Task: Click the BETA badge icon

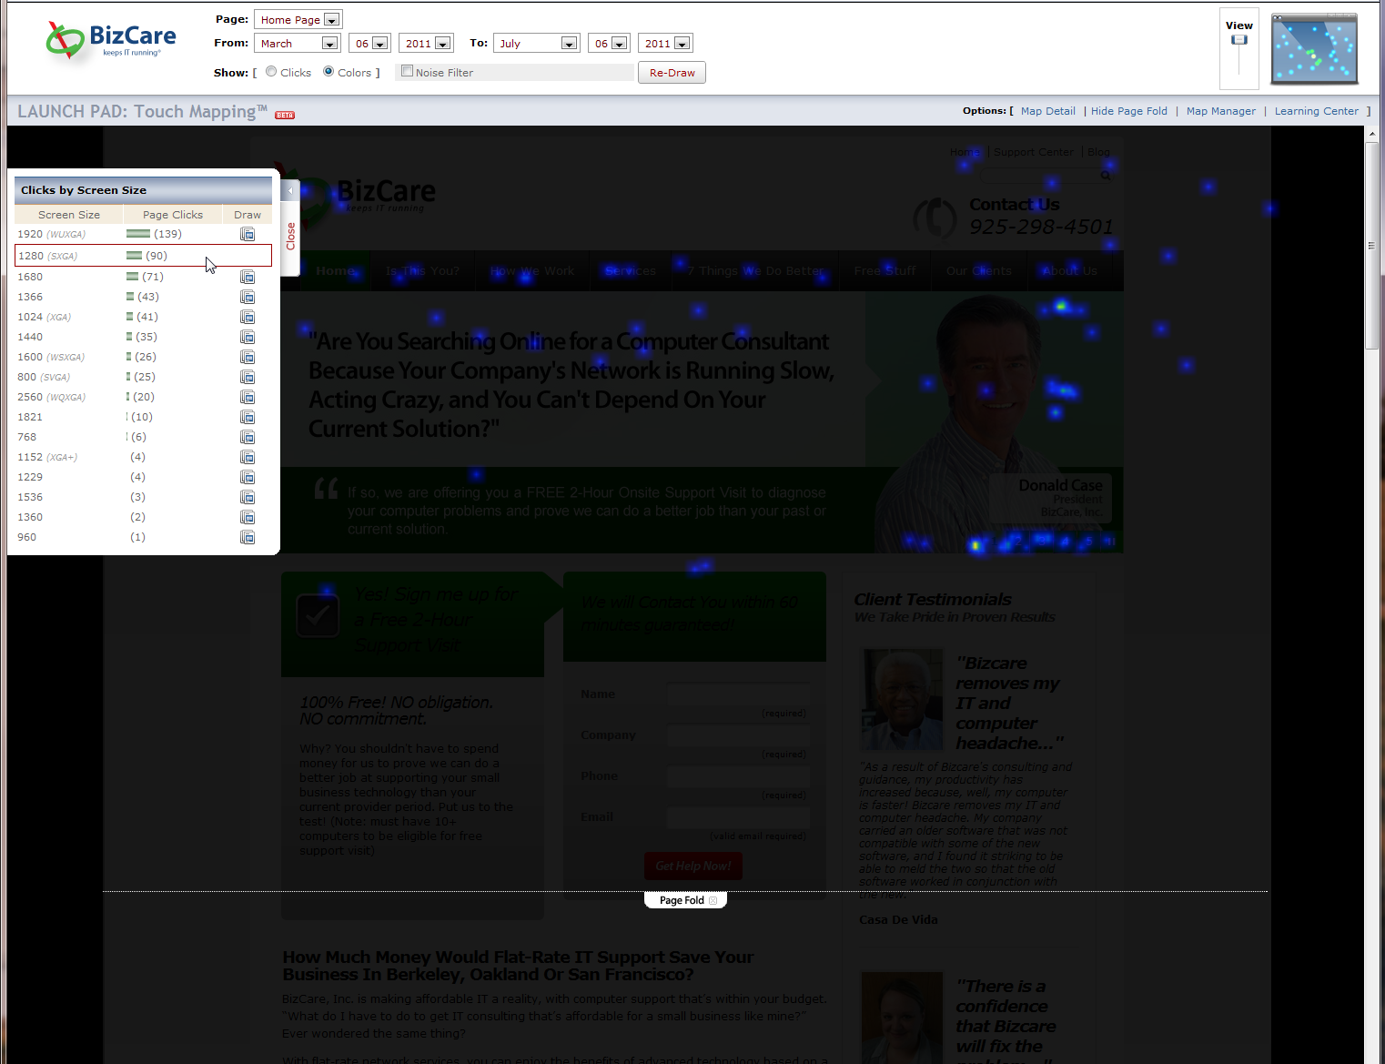Action: 285,116
